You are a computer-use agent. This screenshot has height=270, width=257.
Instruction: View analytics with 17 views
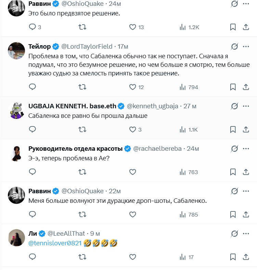point(187,257)
